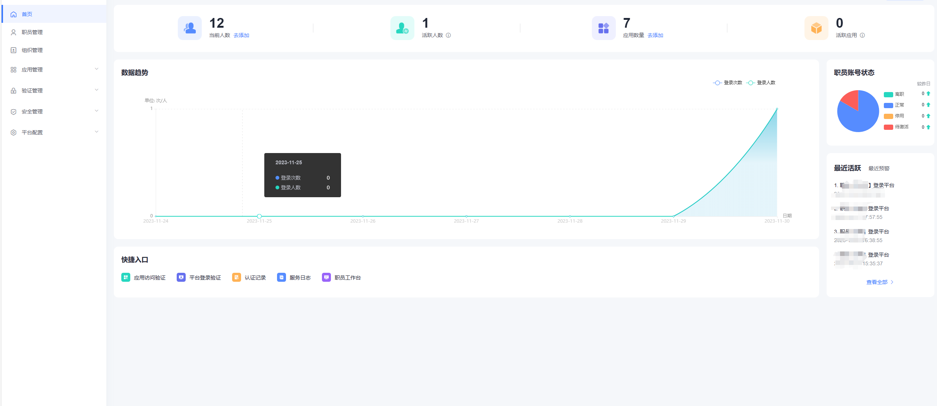Click the up arrow in 离职 row
The width and height of the screenshot is (937, 406).
[928, 94]
